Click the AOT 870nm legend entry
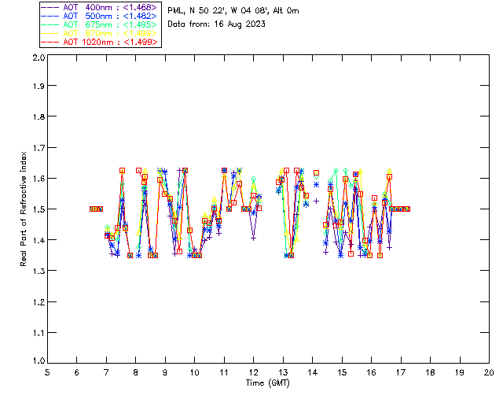The width and height of the screenshot is (503, 403). point(99,33)
